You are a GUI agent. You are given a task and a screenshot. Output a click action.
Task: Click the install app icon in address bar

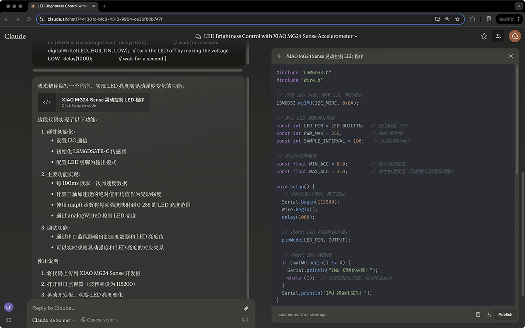[437, 19]
